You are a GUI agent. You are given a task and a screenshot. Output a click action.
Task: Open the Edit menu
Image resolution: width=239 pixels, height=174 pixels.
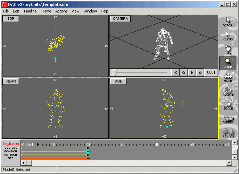click(x=16, y=11)
